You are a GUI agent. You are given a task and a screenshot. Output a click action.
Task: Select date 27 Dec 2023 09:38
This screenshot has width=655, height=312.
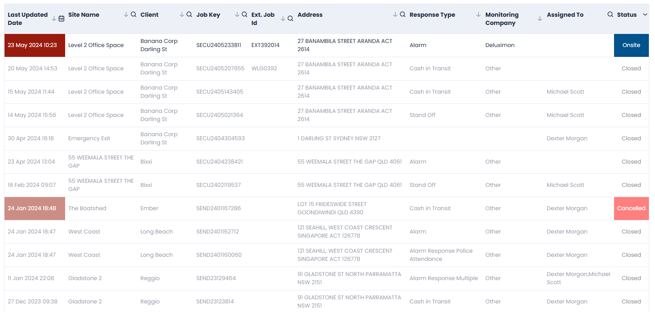[33, 301]
